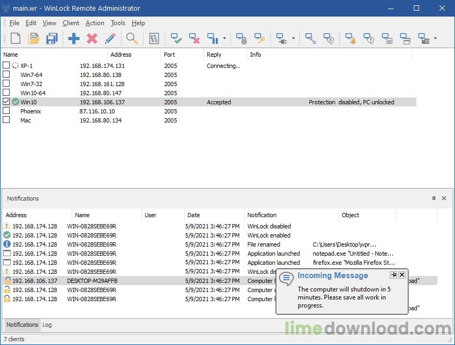Send message via speech bubble computer icon

(329, 39)
